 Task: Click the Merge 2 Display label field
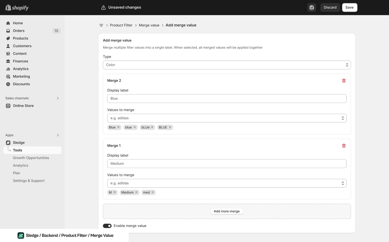pyautogui.click(x=227, y=99)
